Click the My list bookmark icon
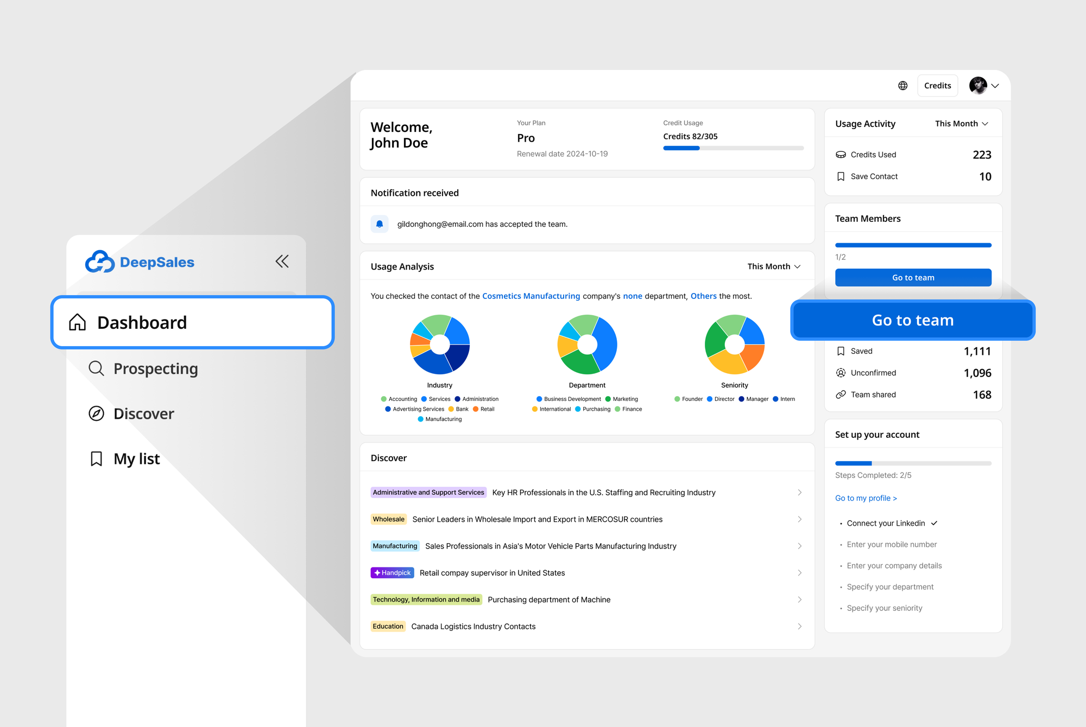This screenshot has height=727, width=1086. (x=96, y=458)
